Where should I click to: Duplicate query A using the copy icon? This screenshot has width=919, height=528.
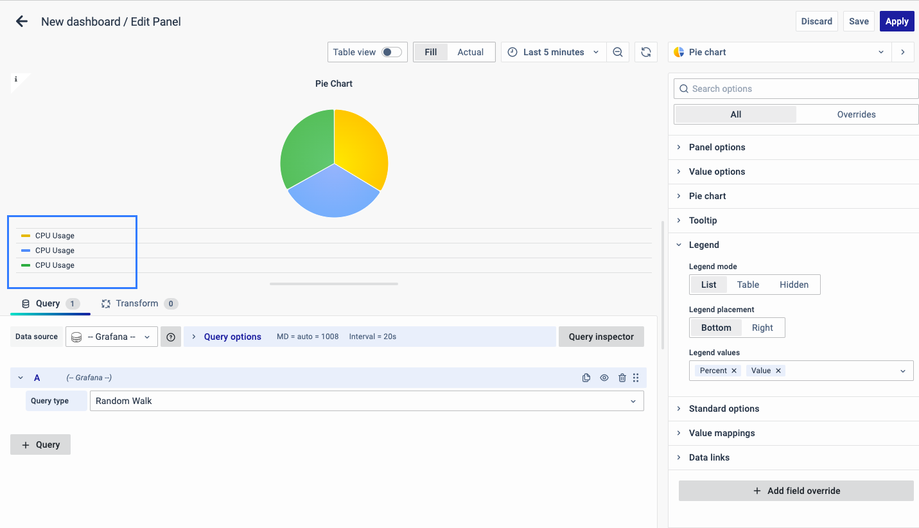(x=586, y=378)
